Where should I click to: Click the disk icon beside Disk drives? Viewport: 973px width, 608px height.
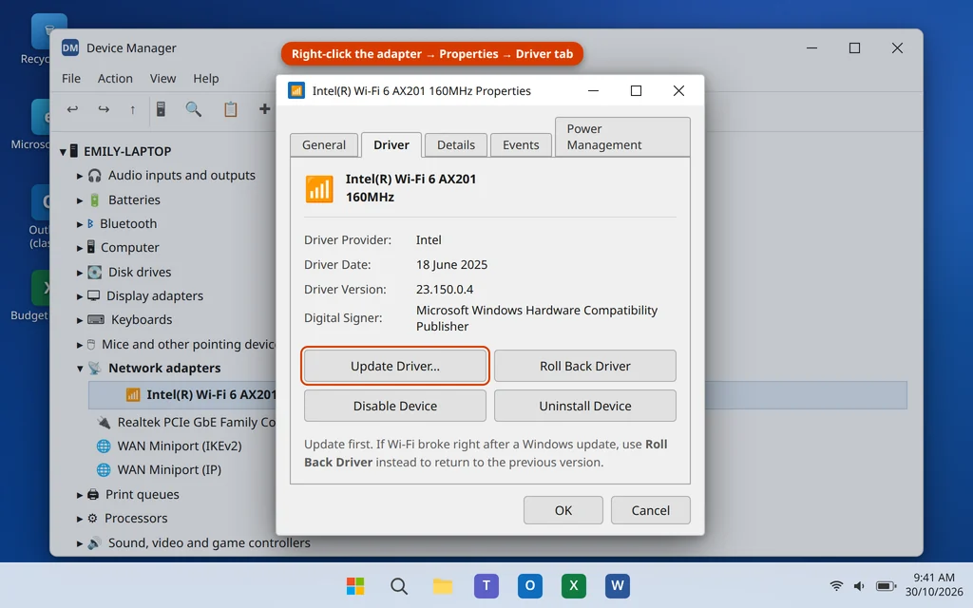(x=94, y=272)
